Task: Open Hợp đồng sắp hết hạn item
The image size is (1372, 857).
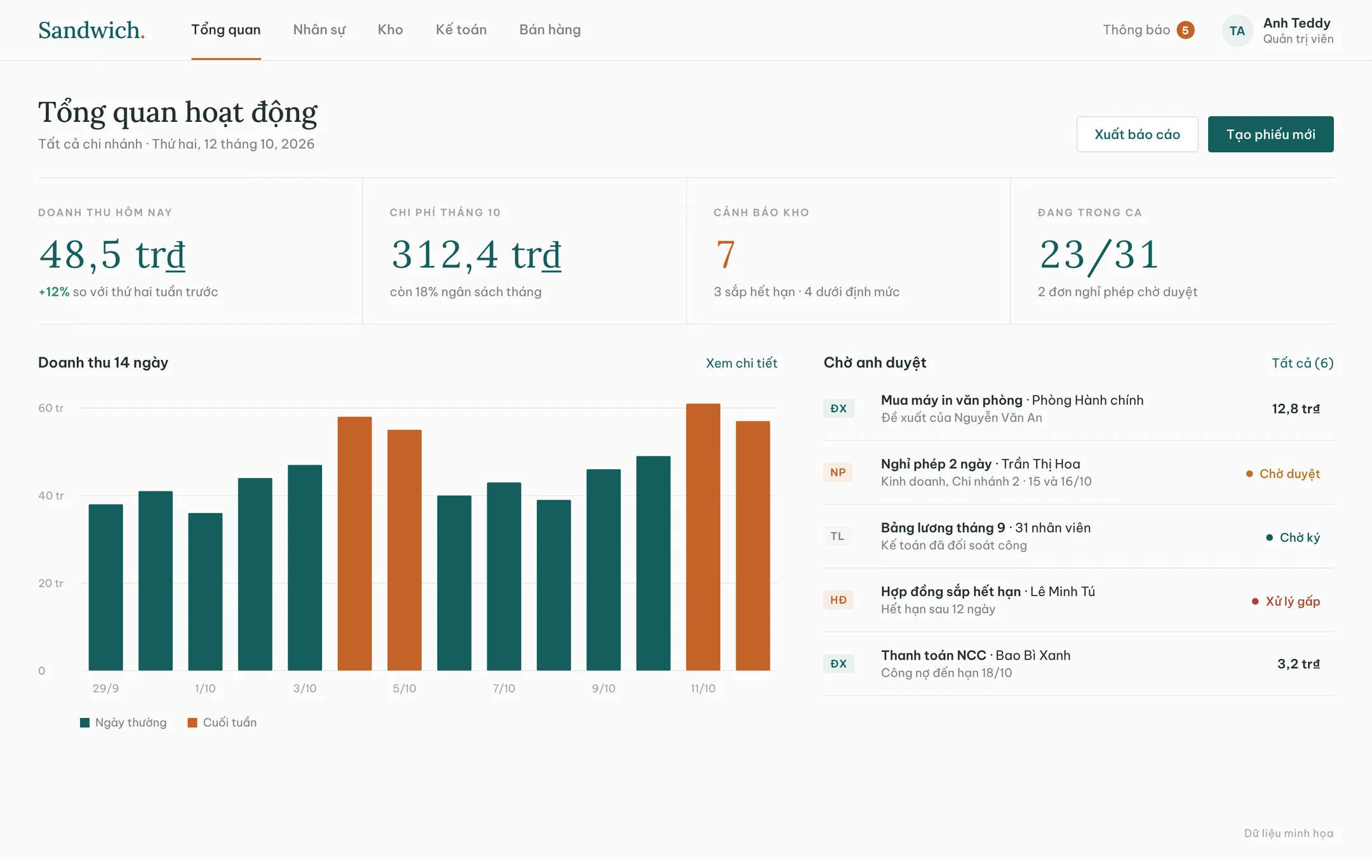Action: click(x=1079, y=600)
